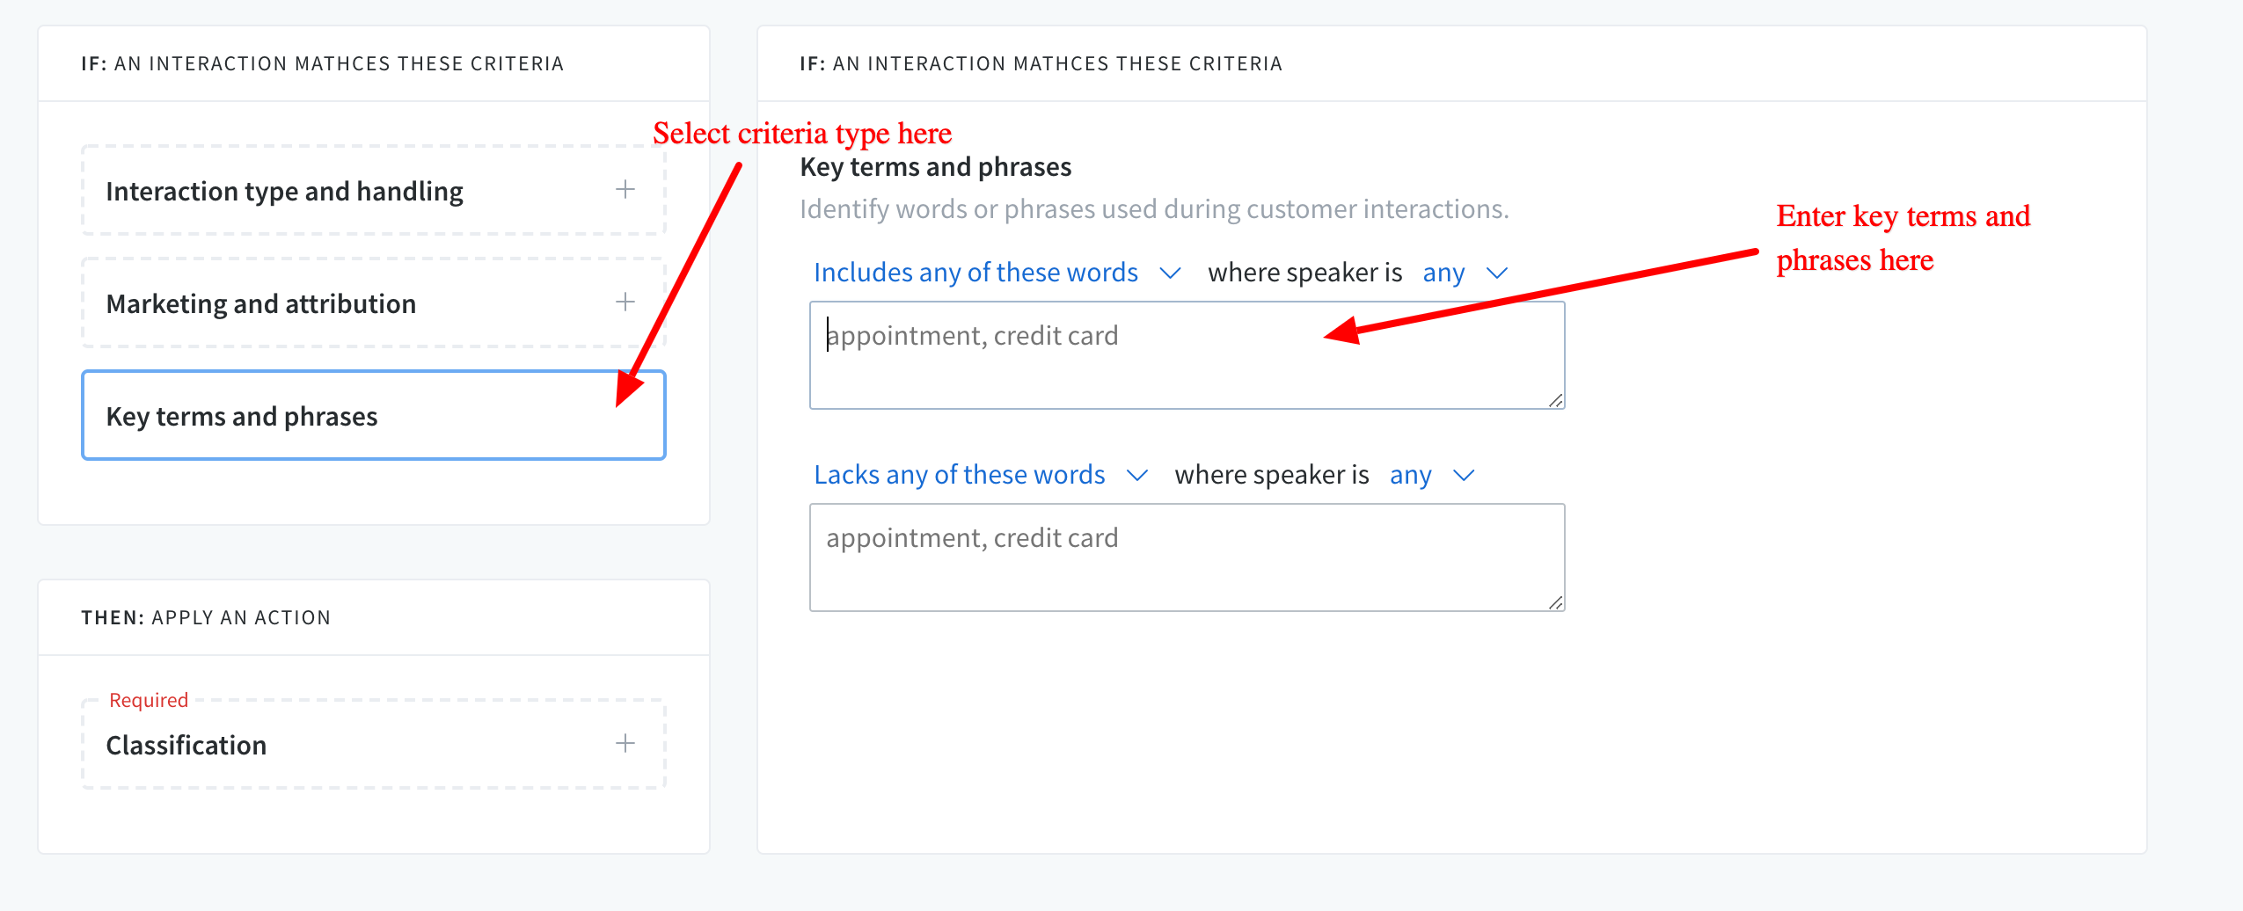Add the required Classification action

pyautogui.click(x=186, y=745)
